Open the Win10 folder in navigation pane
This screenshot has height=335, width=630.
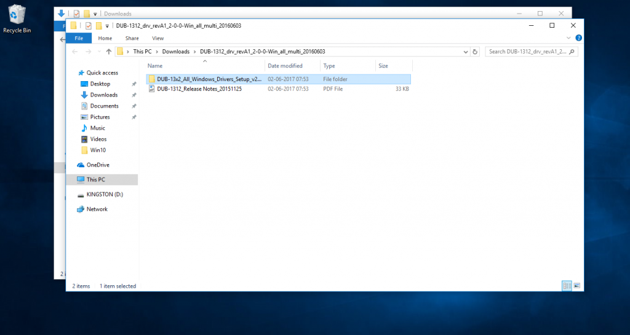click(x=98, y=150)
